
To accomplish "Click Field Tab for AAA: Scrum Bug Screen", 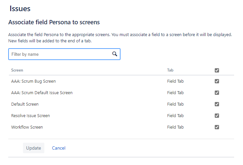I will pos(175,81).
